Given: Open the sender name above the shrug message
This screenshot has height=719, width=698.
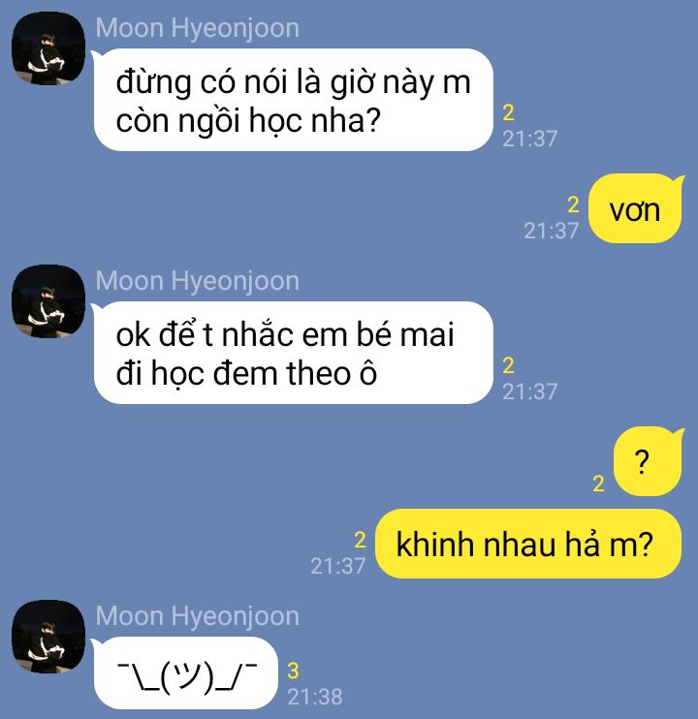Looking at the screenshot, I should tap(197, 616).
